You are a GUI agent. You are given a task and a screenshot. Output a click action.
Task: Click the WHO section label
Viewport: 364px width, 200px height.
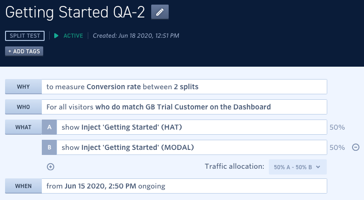point(23,107)
